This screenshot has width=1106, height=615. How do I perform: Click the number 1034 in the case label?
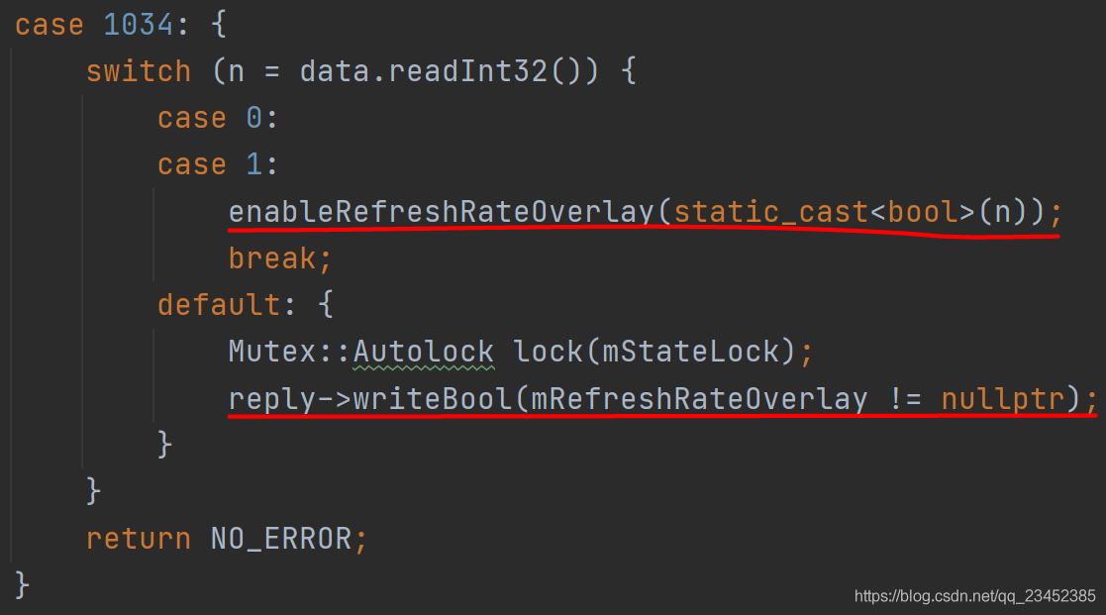coord(139,25)
